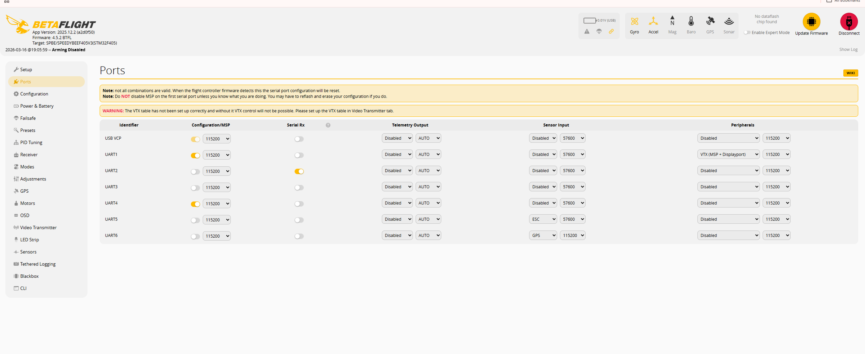Click the UART6 identifier text
This screenshot has height=354, width=865.
point(111,236)
